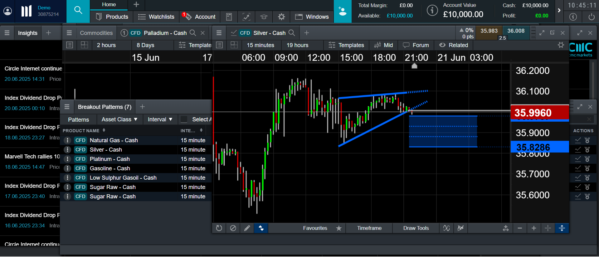Click the buy price 36.008
Viewport: 599px width, 257px height.
click(516, 31)
